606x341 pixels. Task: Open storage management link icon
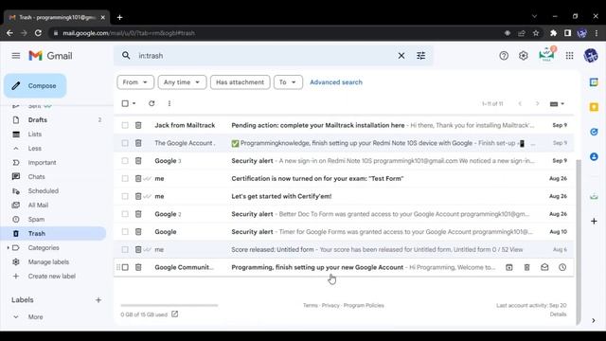click(174, 314)
